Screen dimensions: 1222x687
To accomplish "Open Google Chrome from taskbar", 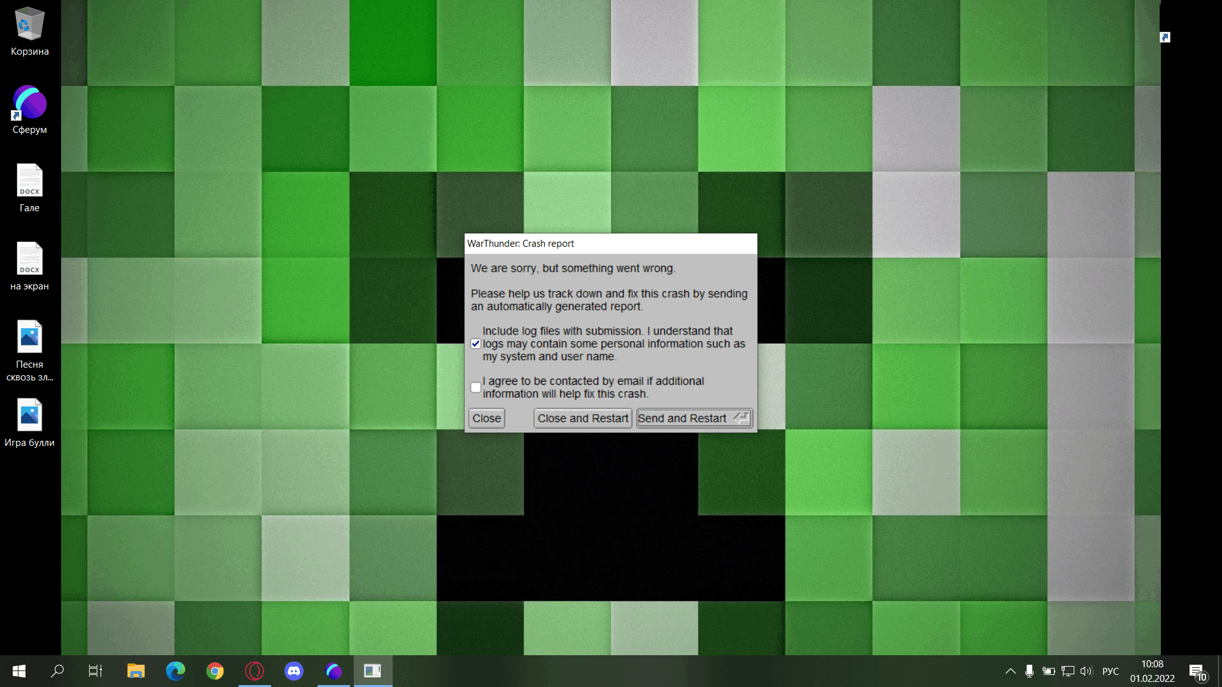I will (215, 671).
